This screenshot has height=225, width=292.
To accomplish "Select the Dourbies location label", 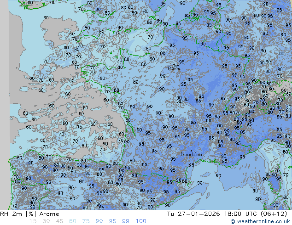I will [191, 155].
